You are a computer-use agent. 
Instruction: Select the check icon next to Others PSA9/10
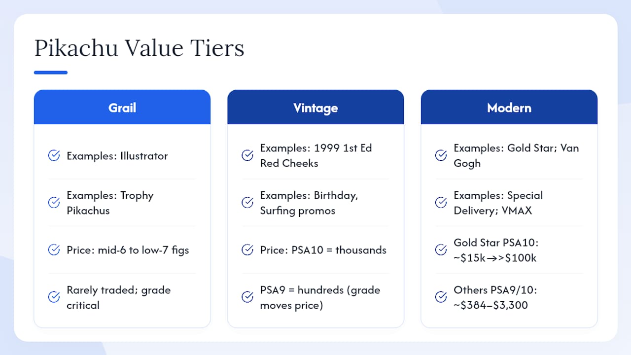[441, 297]
